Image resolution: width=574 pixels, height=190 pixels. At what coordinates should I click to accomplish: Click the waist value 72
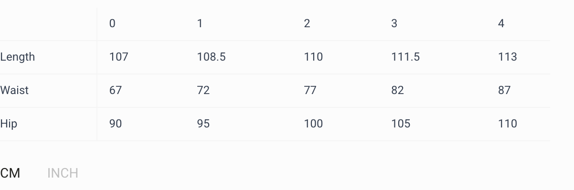click(203, 90)
